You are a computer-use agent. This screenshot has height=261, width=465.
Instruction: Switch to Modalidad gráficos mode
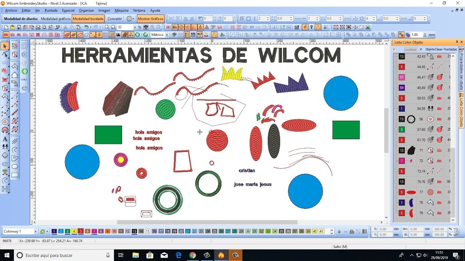(56, 18)
